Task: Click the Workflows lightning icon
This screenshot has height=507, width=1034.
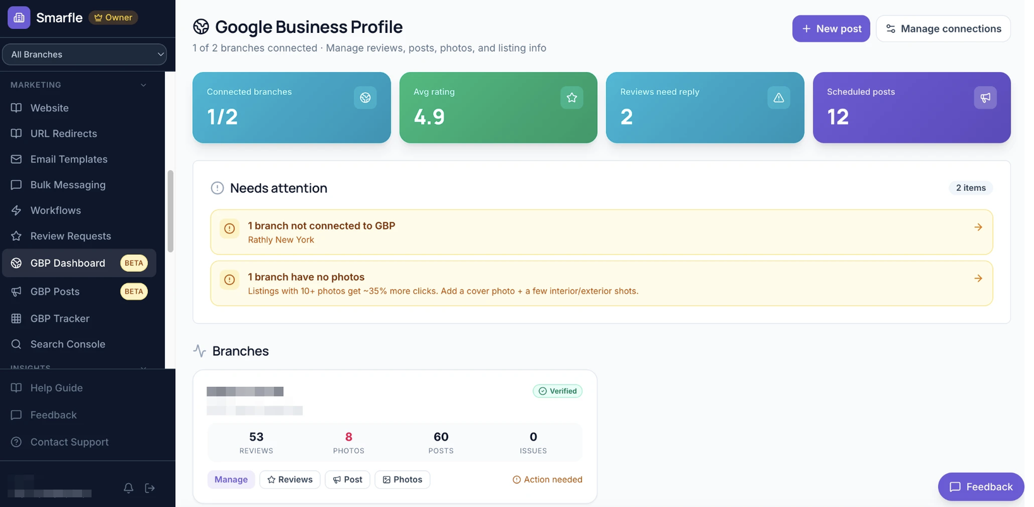Action: (x=16, y=211)
